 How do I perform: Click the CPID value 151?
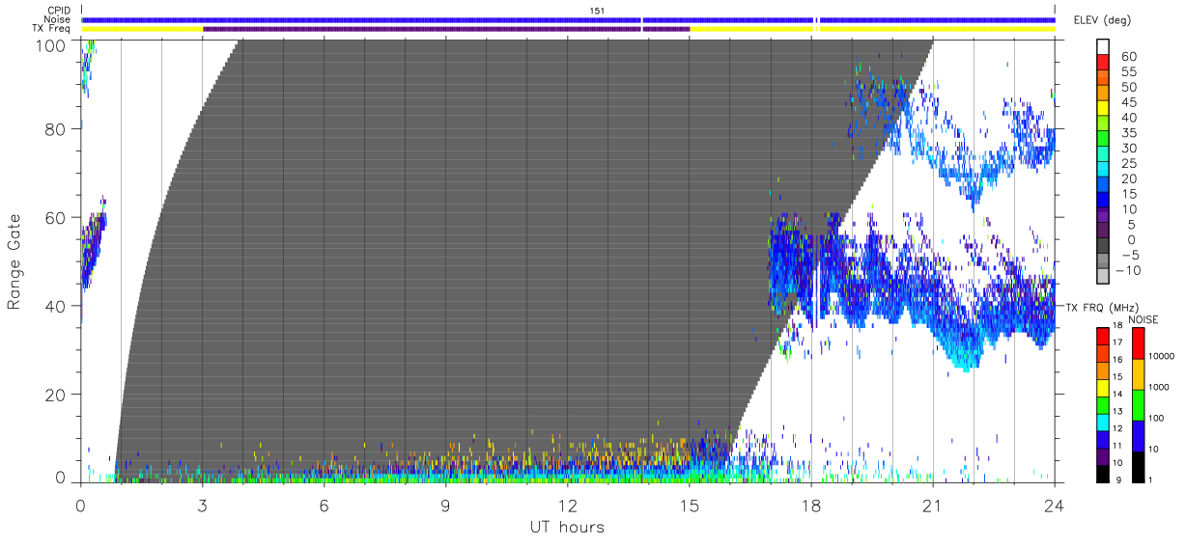click(x=597, y=11)
